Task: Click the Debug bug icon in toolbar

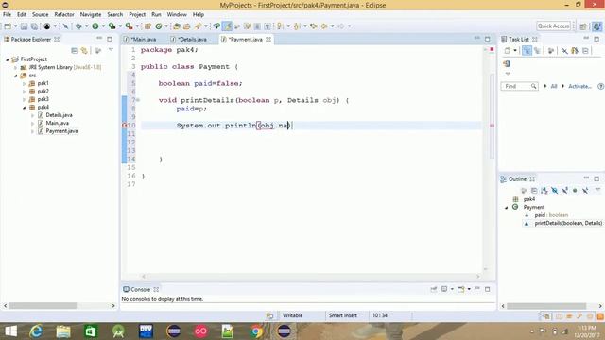Action: point(78,26)
